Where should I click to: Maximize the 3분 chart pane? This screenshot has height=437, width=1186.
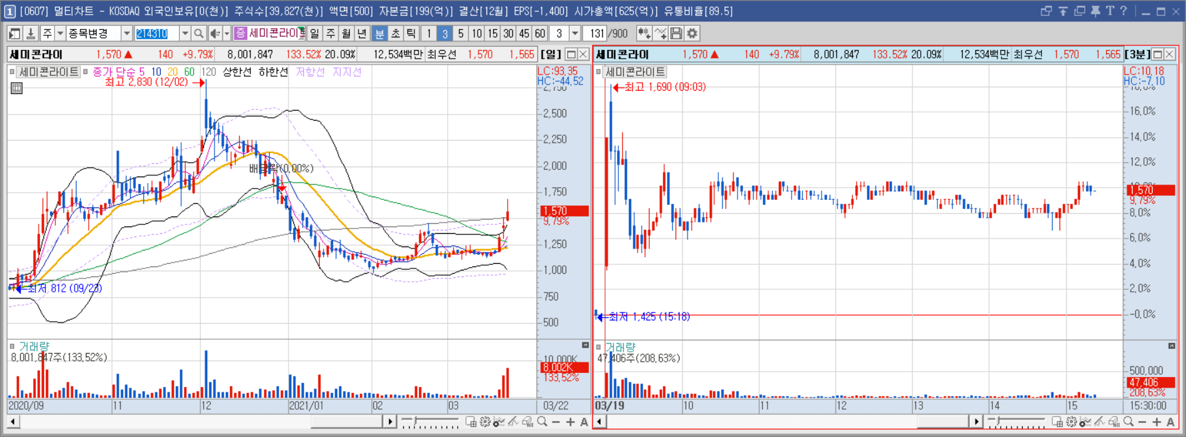pyautogui.click(x=1158, y=55)
